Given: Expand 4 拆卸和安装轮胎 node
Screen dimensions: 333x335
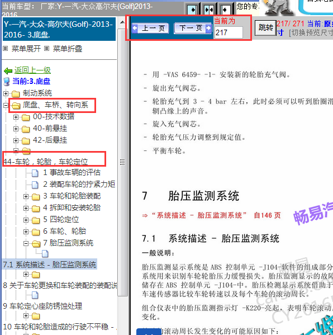Looking at the screenshot, I should [26, 208].
